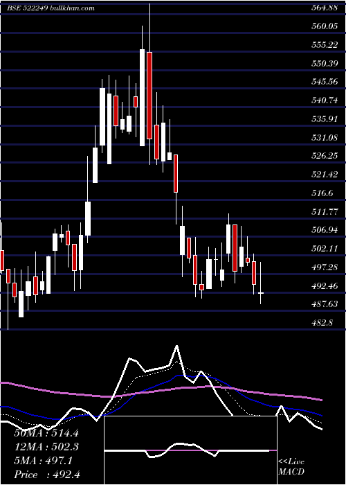Click the last doji candle at chart's right end

click(x=261, y=292)
